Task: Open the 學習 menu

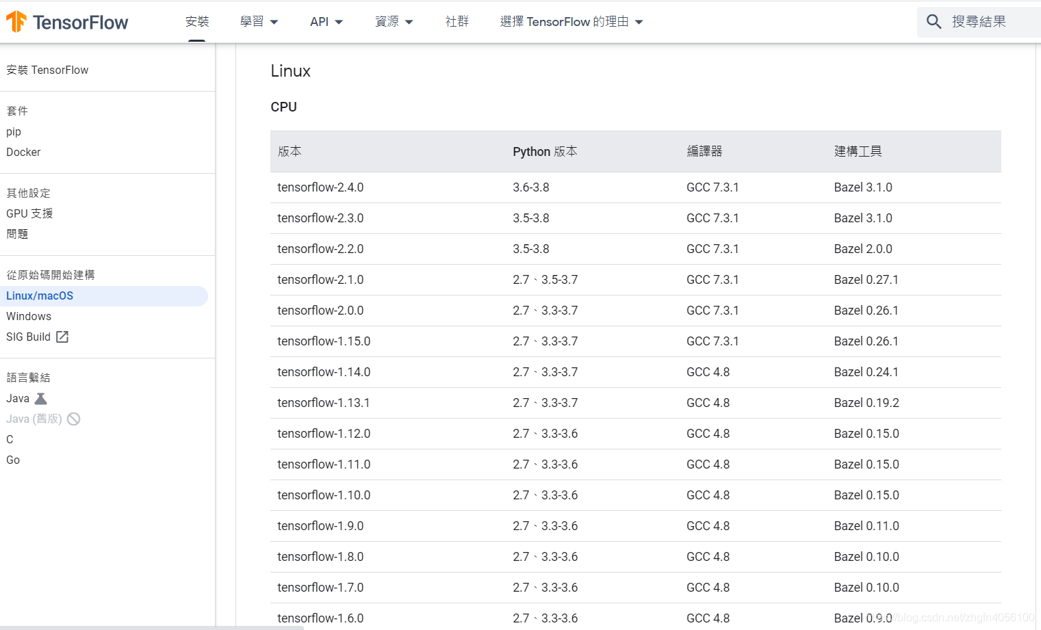Action: click(x=252, y=22)
